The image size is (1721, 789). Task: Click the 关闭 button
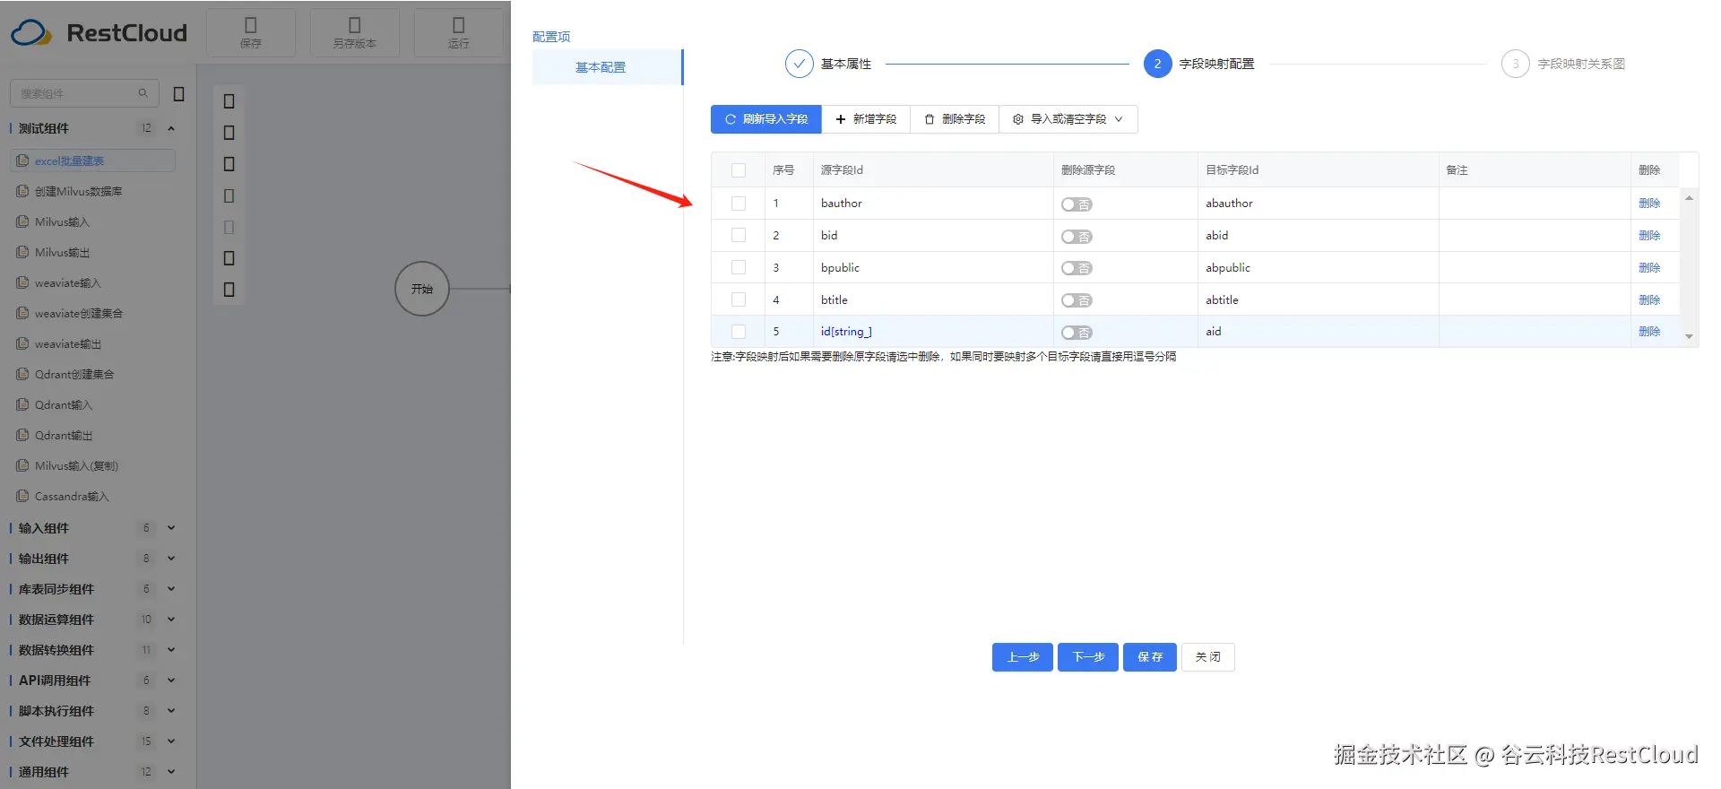pyautogui.click(x=1208, y=657)
